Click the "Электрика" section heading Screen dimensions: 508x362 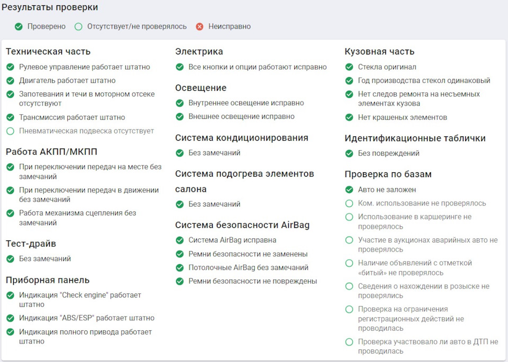pyautogui.click(x=199, y=52)
